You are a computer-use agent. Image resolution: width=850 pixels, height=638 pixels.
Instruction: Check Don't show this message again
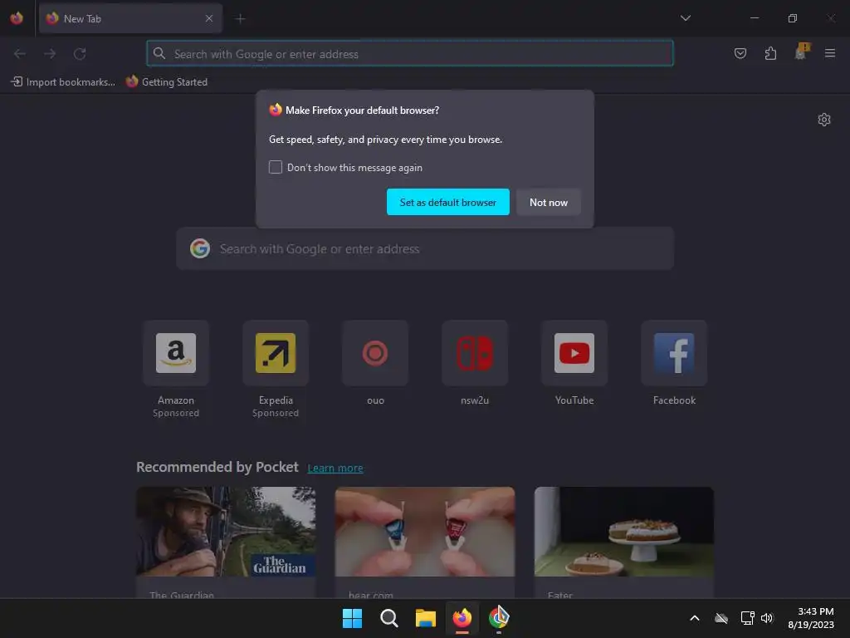pos(276,167)
